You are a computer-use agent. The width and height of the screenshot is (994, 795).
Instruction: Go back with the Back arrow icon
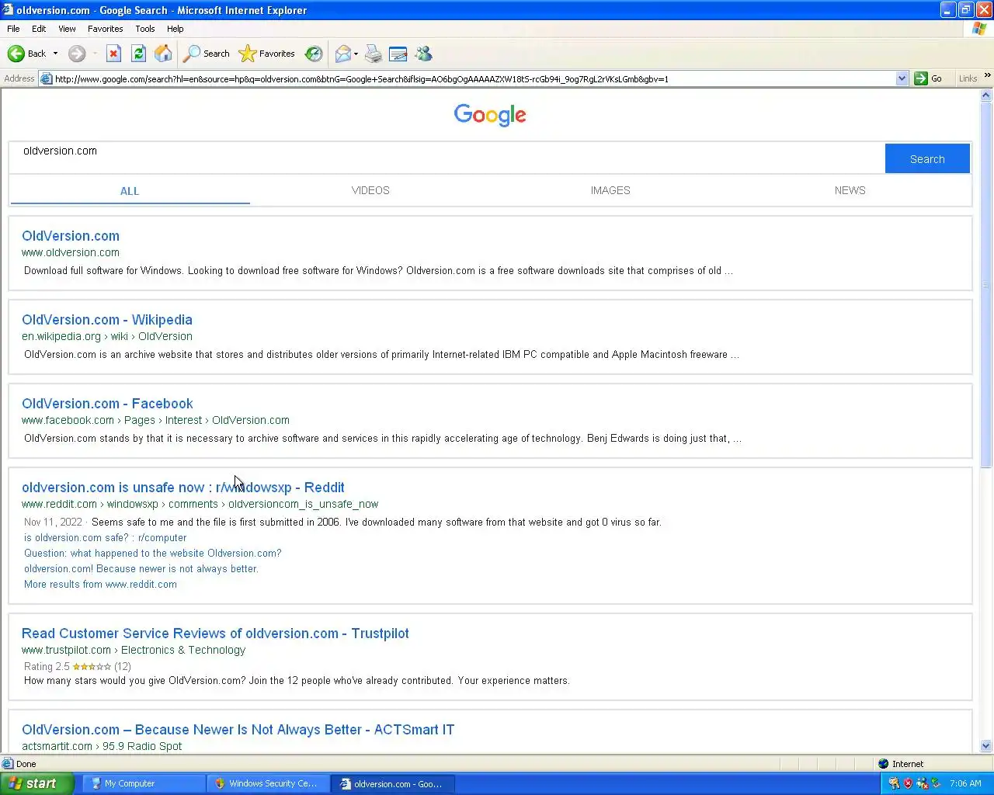(16, 54)
